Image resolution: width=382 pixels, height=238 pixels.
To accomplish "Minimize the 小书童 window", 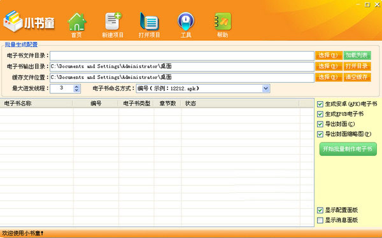I will (358, 4).
